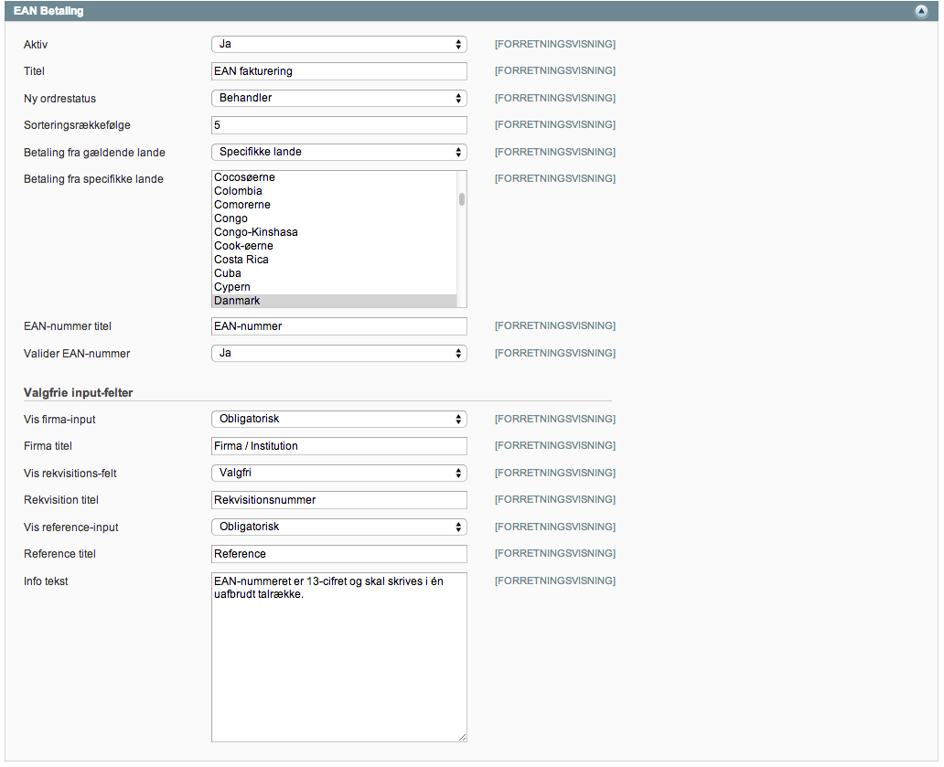Click the country list scrollbar thumb
The height and width of the screenshot is (767, 944).
[462, 199]
